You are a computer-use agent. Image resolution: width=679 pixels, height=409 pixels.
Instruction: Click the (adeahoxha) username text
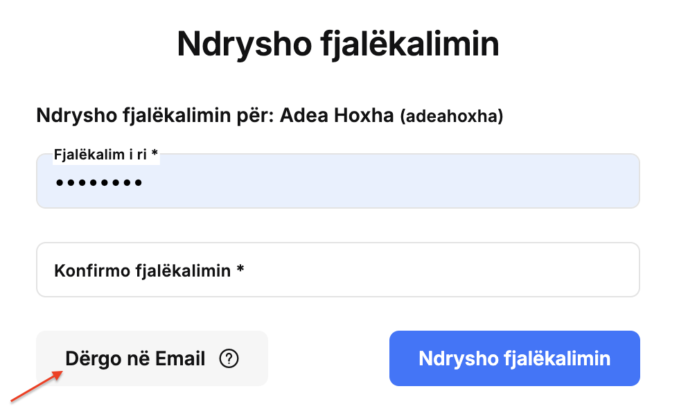[x=452, y=116]
